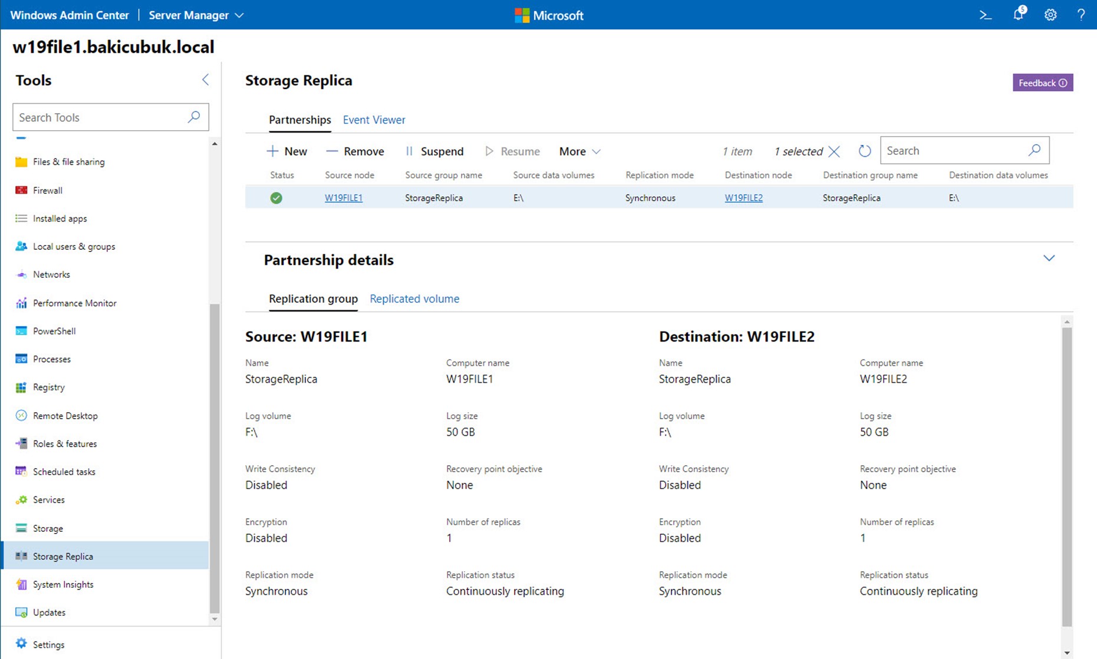Sort by the Status column header
This screenshot has height=659, width=1097.
pyautogui.click(x=282, y=175)
